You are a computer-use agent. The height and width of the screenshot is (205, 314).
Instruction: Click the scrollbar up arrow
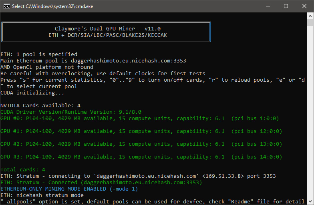tap(310, 16)
